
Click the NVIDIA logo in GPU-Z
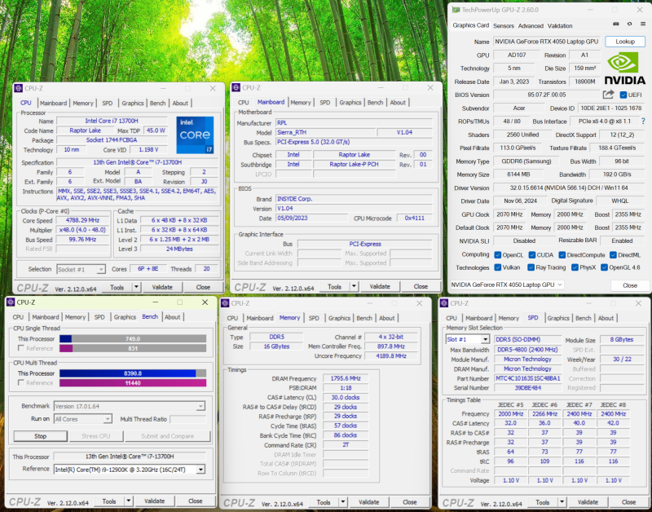(x=626, y=69)
